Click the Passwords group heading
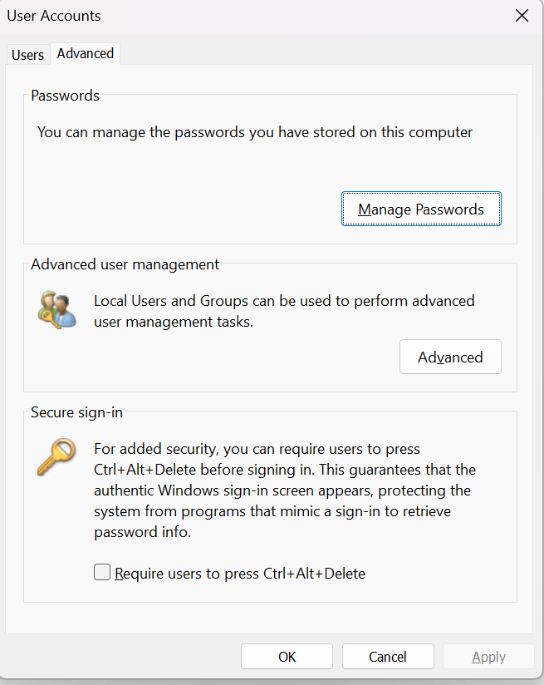The width and height of the screenshot is (544, 685). tap(65, 96)
